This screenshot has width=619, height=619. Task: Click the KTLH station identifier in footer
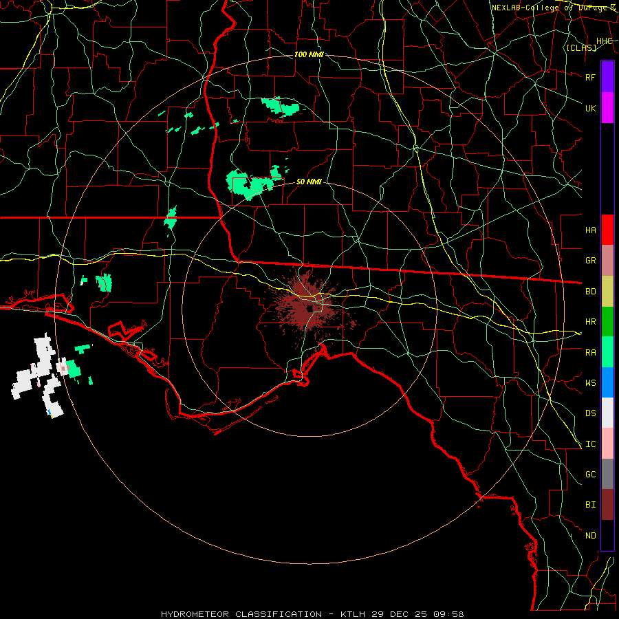click(x=354, y=614)
